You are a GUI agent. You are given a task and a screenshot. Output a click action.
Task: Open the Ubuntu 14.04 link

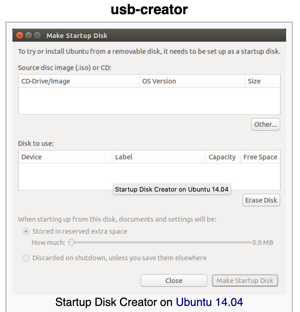[x=210, y=302]
